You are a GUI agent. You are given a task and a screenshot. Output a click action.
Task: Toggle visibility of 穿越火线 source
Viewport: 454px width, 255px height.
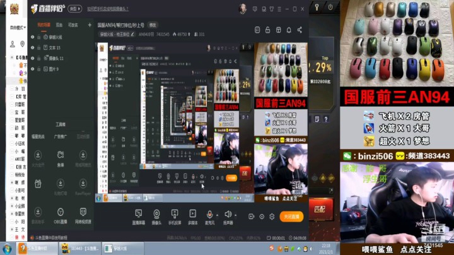[x=32, y=37]
